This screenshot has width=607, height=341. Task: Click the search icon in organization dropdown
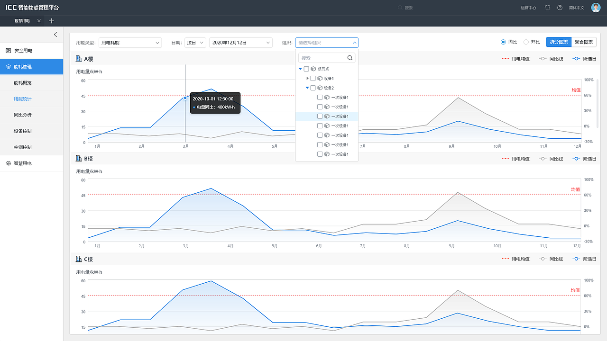coord(350,58)
